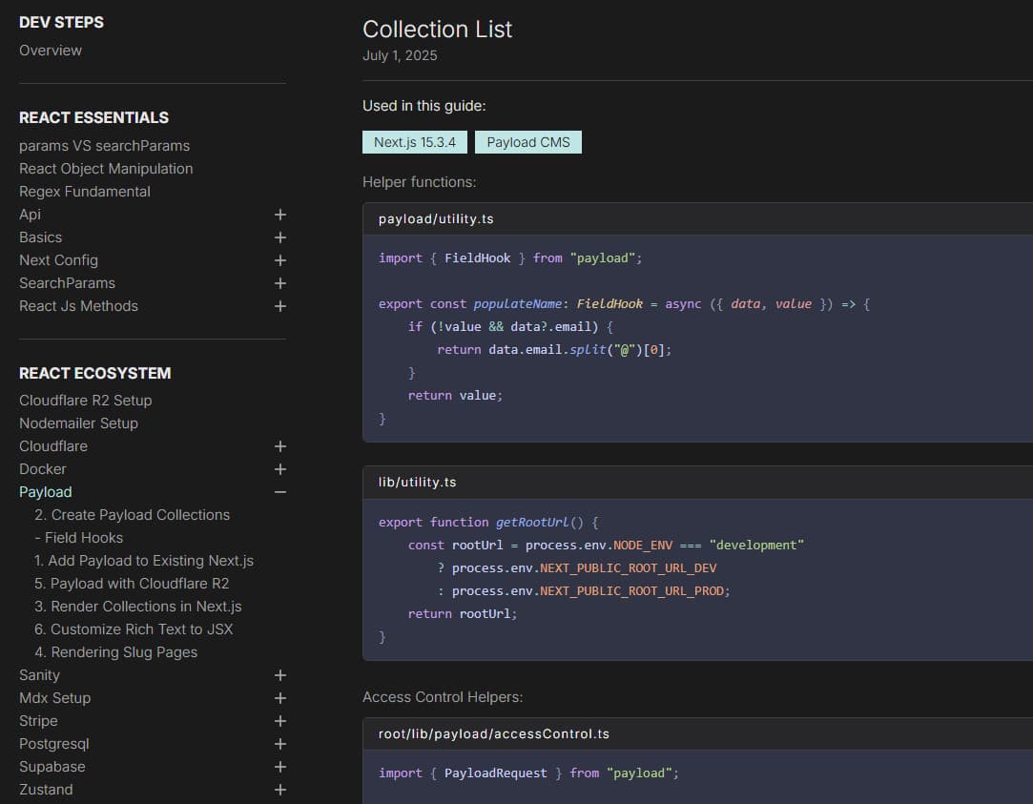Expand the Basics section plus icon
This screenshot has height=804, width=1033.
click(x=279, y=237)
